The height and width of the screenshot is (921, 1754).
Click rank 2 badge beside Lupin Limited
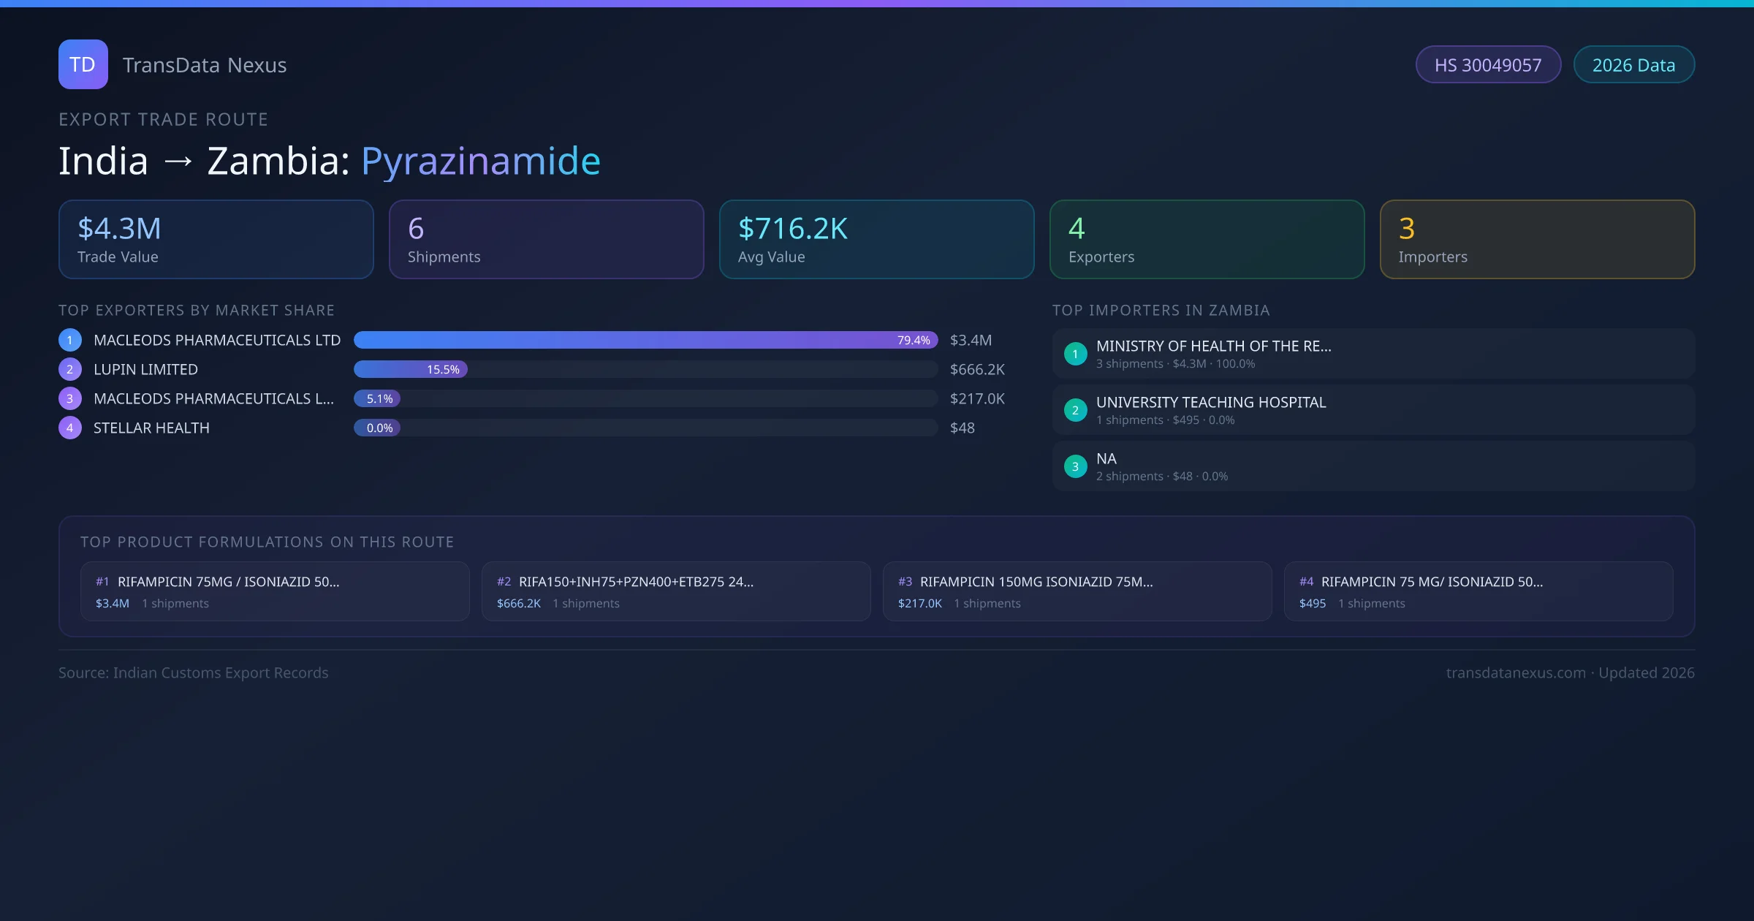click(x=70, y=369)
